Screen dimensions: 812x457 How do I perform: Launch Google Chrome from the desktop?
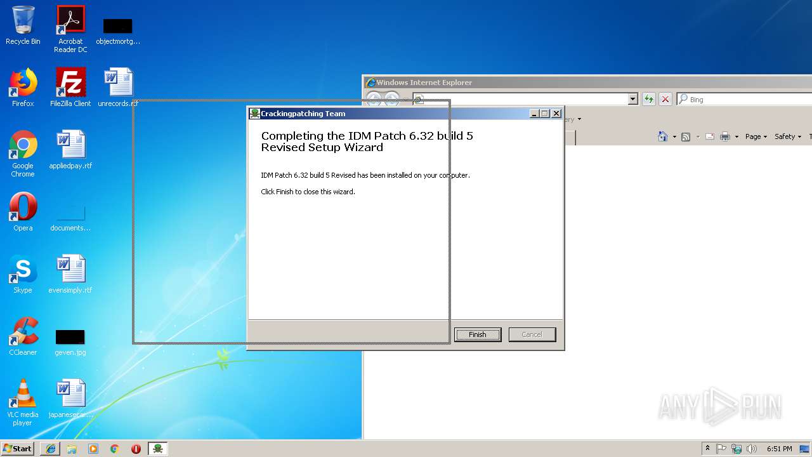click(23, 154)
